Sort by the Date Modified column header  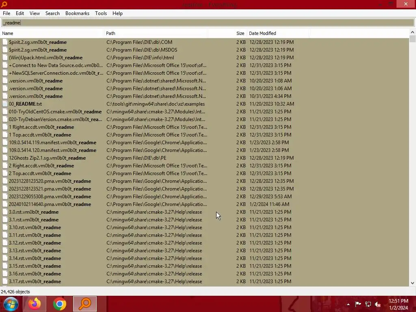point(278,33)
